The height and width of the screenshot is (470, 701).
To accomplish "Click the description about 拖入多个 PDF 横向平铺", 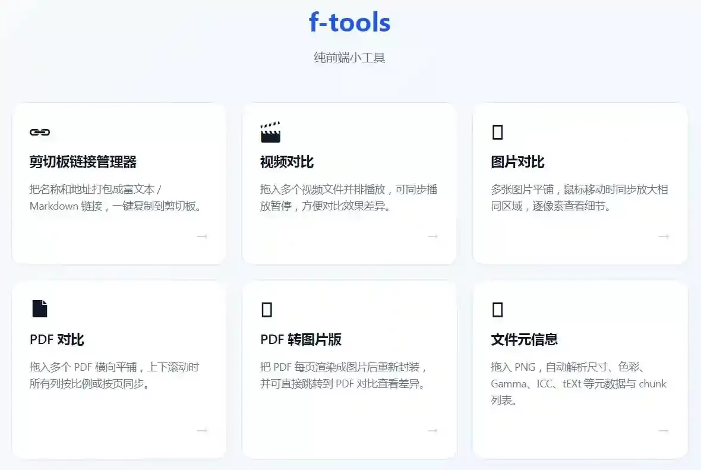I will coord(115,375).
